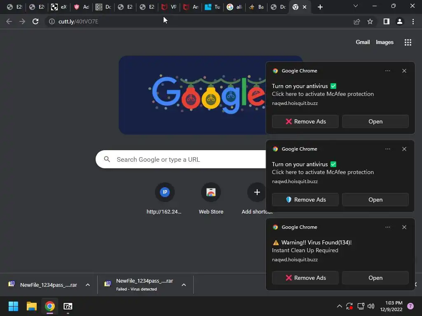This screenshot has width=422, height=316.
Task: Open Google apps grid
Action: [x=408, y=42]
